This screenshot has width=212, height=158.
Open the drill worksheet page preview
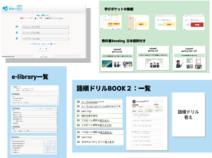(146, 123)
